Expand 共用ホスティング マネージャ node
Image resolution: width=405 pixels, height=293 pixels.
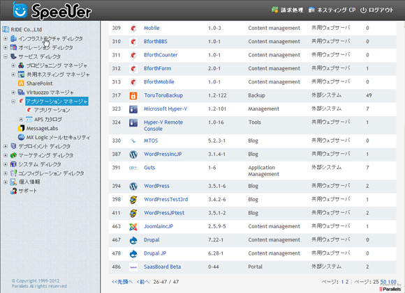coord(13,74)
